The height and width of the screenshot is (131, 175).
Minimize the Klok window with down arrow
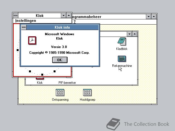(64, 16)
